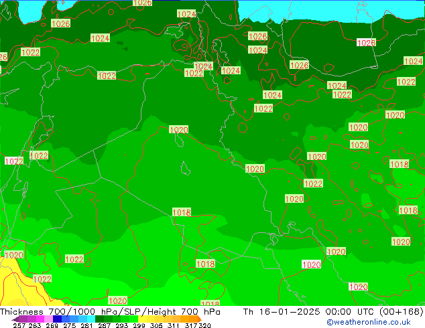
Task: Pick the dark purple arrow end of legend
Action: [15, 319]
